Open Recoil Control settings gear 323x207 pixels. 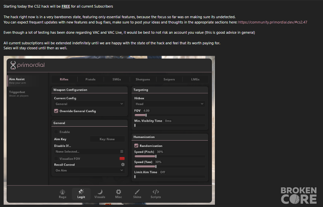[x=123, y=164]
